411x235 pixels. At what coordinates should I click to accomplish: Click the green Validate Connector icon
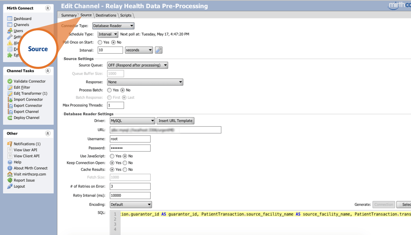tap(10, 81)
